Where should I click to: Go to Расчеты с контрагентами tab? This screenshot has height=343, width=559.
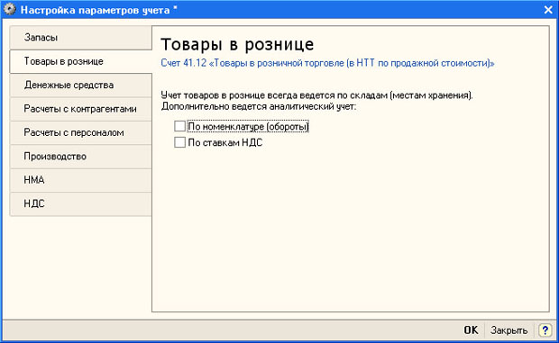point(81,109)
